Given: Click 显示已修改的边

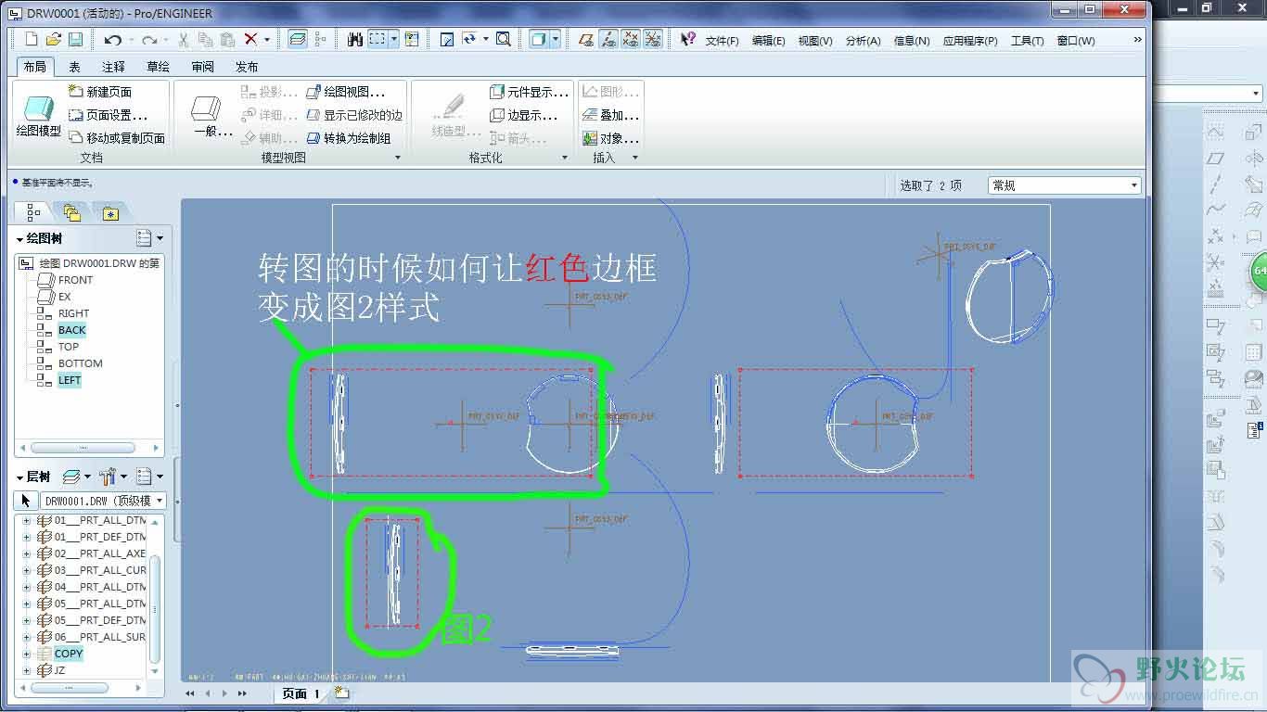Looking at the screenshot, I should click(x=354, y=115).
